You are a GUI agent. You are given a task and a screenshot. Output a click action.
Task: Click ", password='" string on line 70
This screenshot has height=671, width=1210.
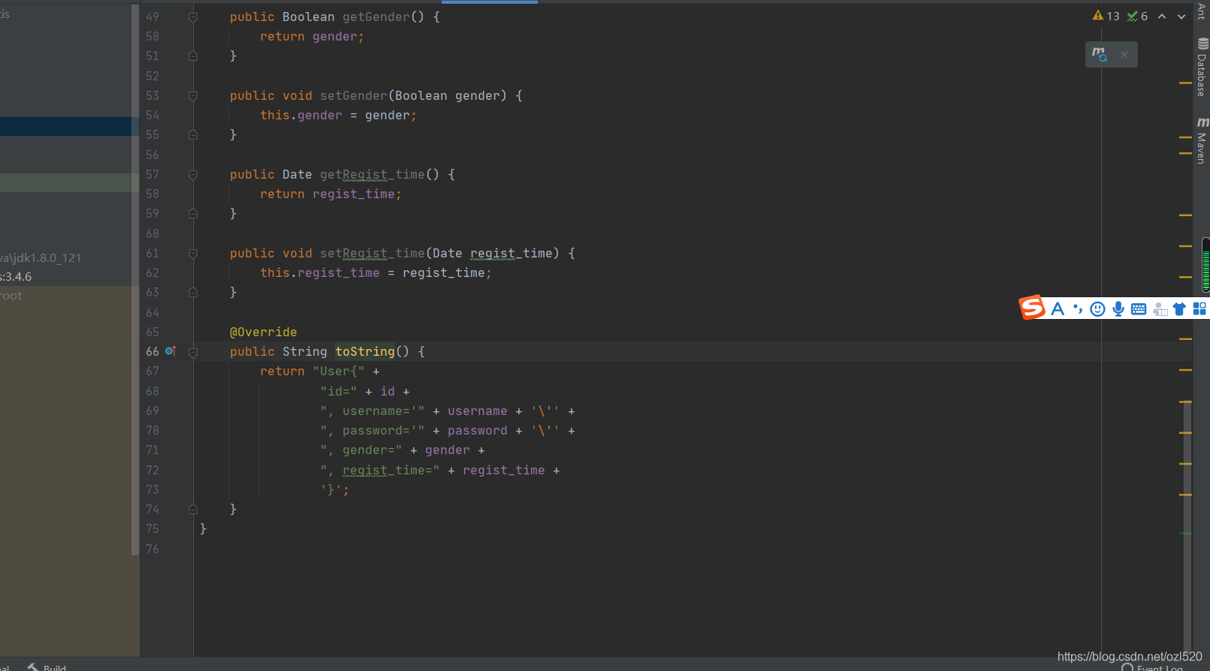click(372, 430)
